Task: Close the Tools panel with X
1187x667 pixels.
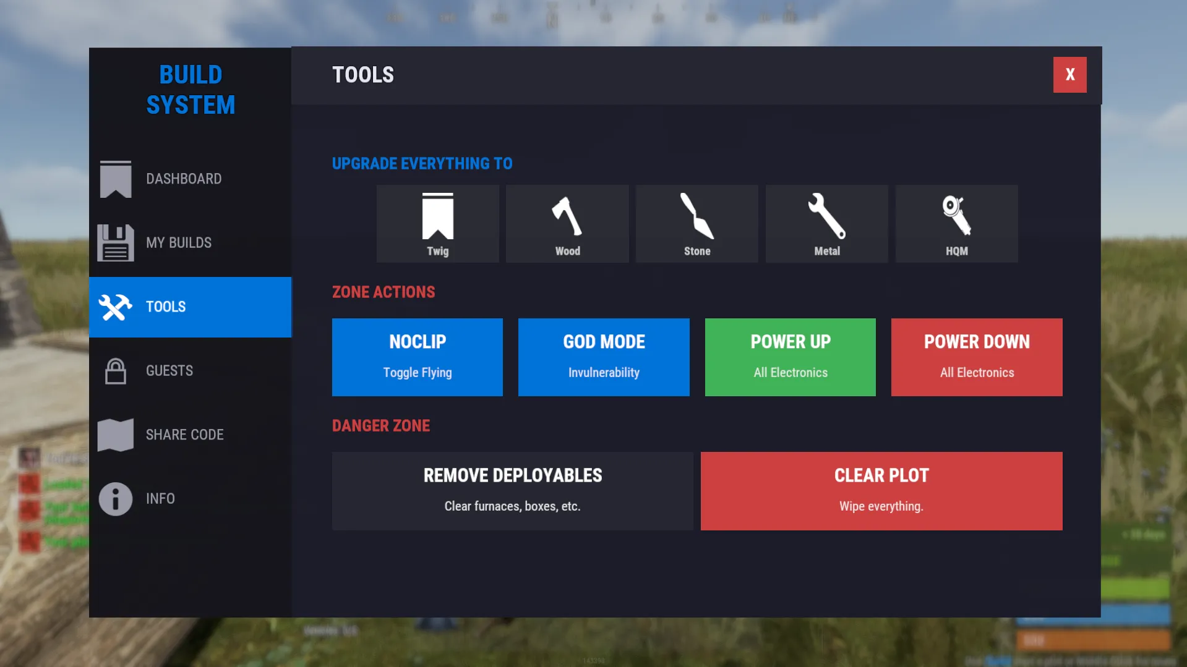Action: [x=1070, y=75]
